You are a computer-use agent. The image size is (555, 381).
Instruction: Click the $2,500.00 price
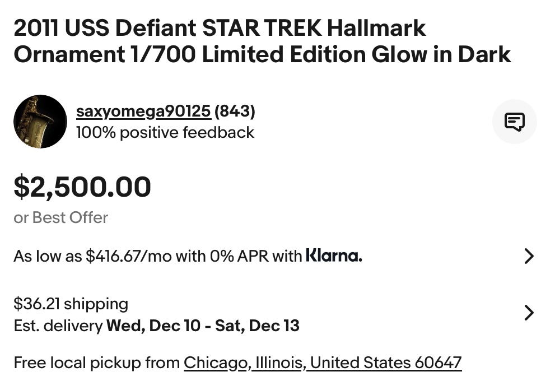(x=82, y=187)
